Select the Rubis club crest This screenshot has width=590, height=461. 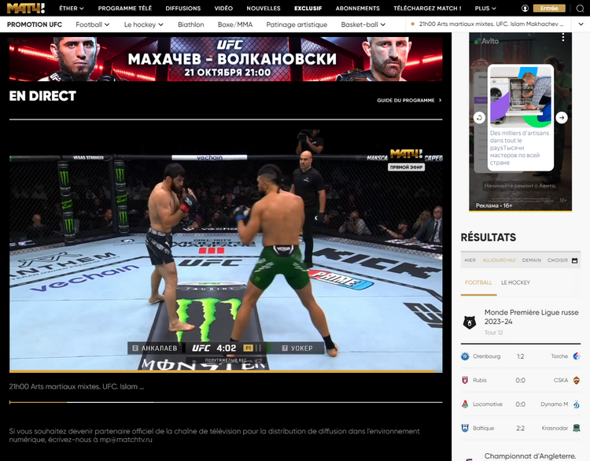465,380
